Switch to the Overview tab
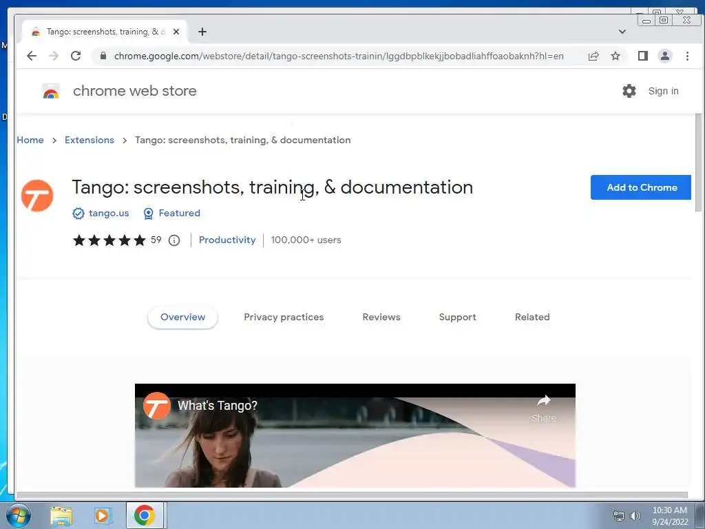705x529 pixels. click(182, 317)
